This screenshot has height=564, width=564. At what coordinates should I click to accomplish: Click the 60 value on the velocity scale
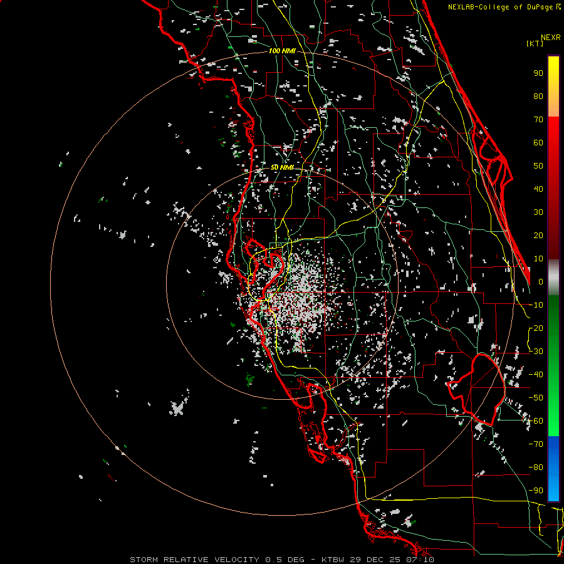[x=538, y=142]
